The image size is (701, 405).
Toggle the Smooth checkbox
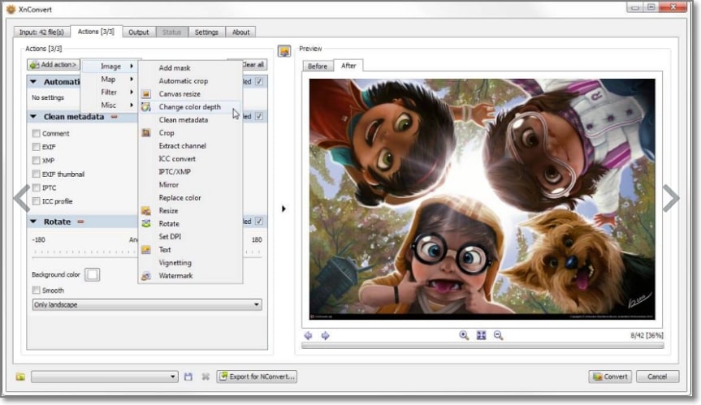click(37, 291)
